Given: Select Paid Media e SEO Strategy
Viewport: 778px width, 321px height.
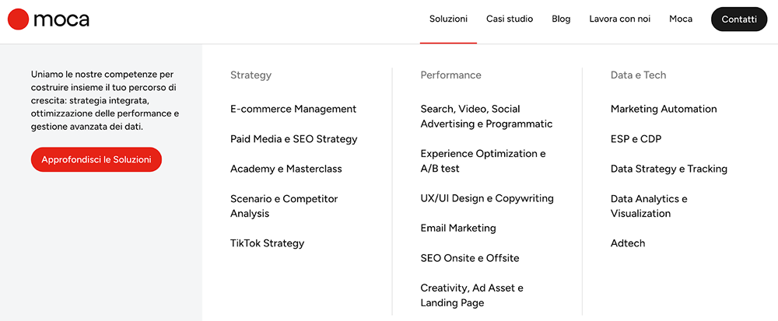Looking at the screenshot, I should tap(294, 139).
